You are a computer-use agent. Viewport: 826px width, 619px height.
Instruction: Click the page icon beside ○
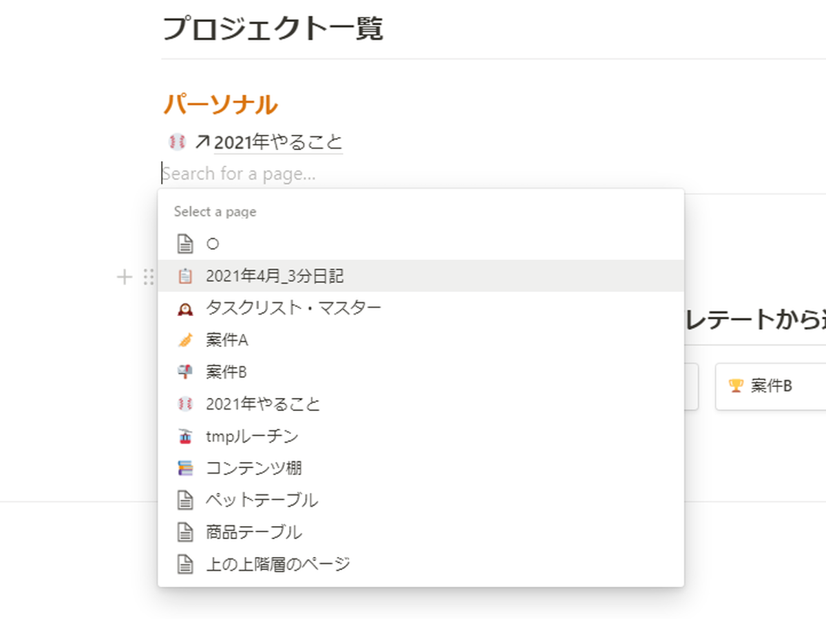184,244
